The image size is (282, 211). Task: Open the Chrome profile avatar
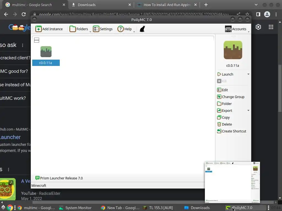267,14
